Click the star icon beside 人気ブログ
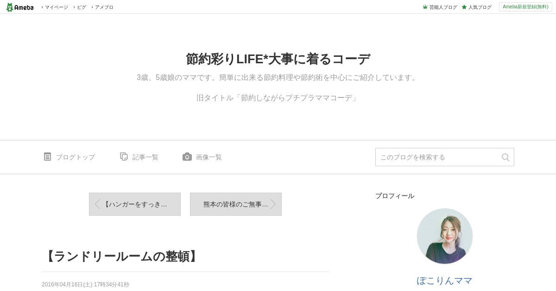The height and width of the screenshot is (291, 556). (x=464, y=7)
